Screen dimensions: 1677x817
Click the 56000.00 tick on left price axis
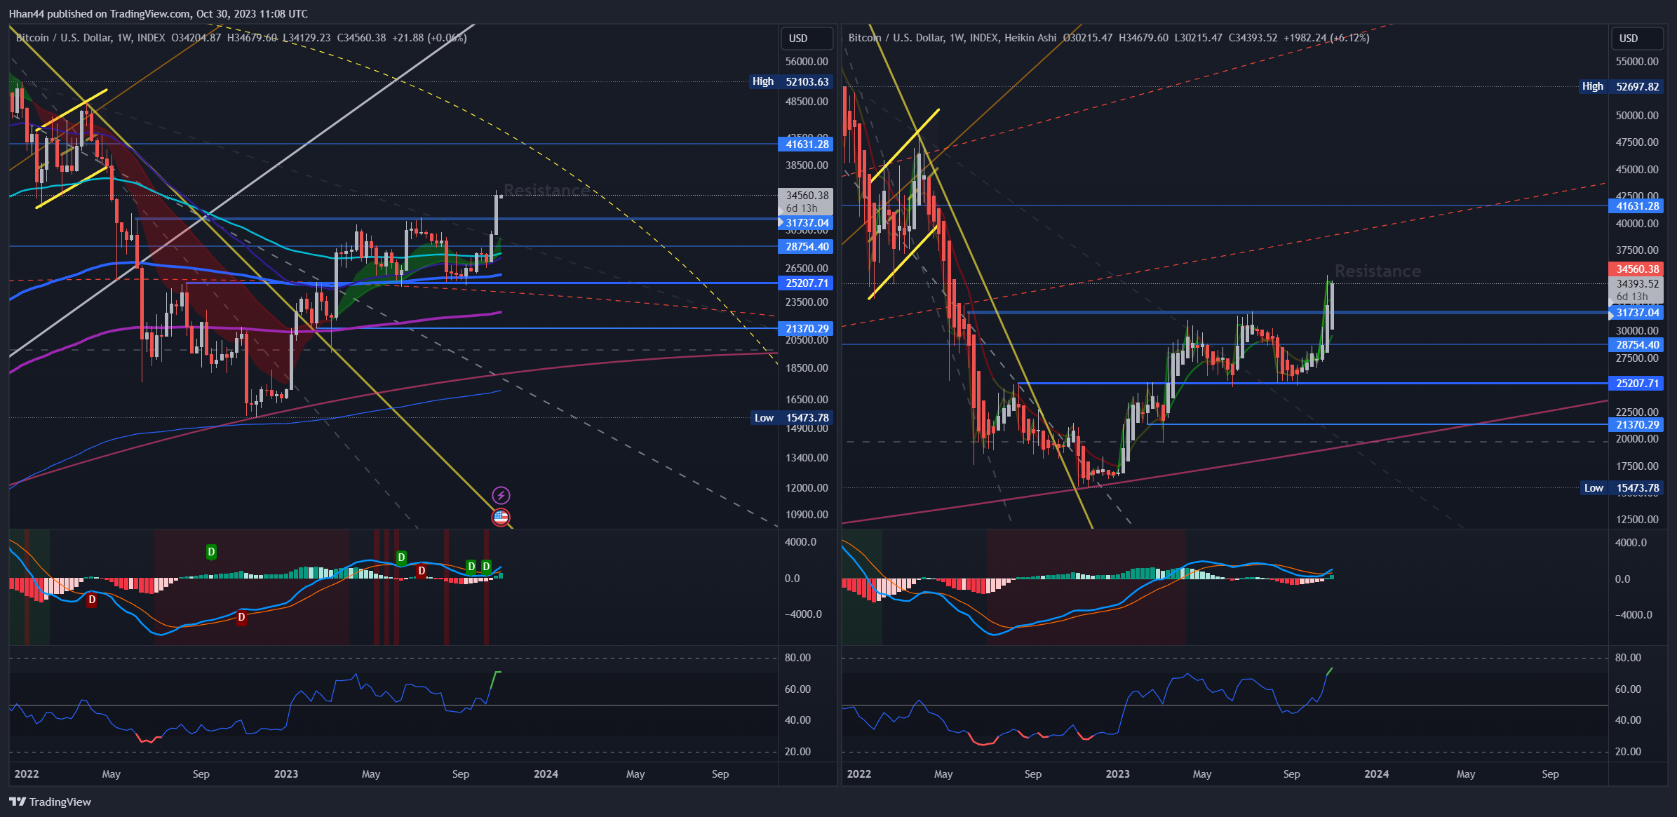807,62
